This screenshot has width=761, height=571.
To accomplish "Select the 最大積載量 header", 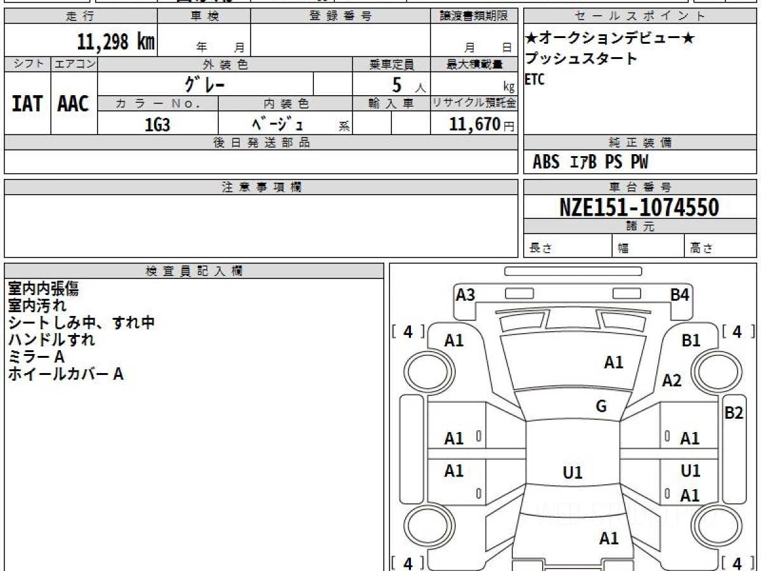I will point(474,64).
